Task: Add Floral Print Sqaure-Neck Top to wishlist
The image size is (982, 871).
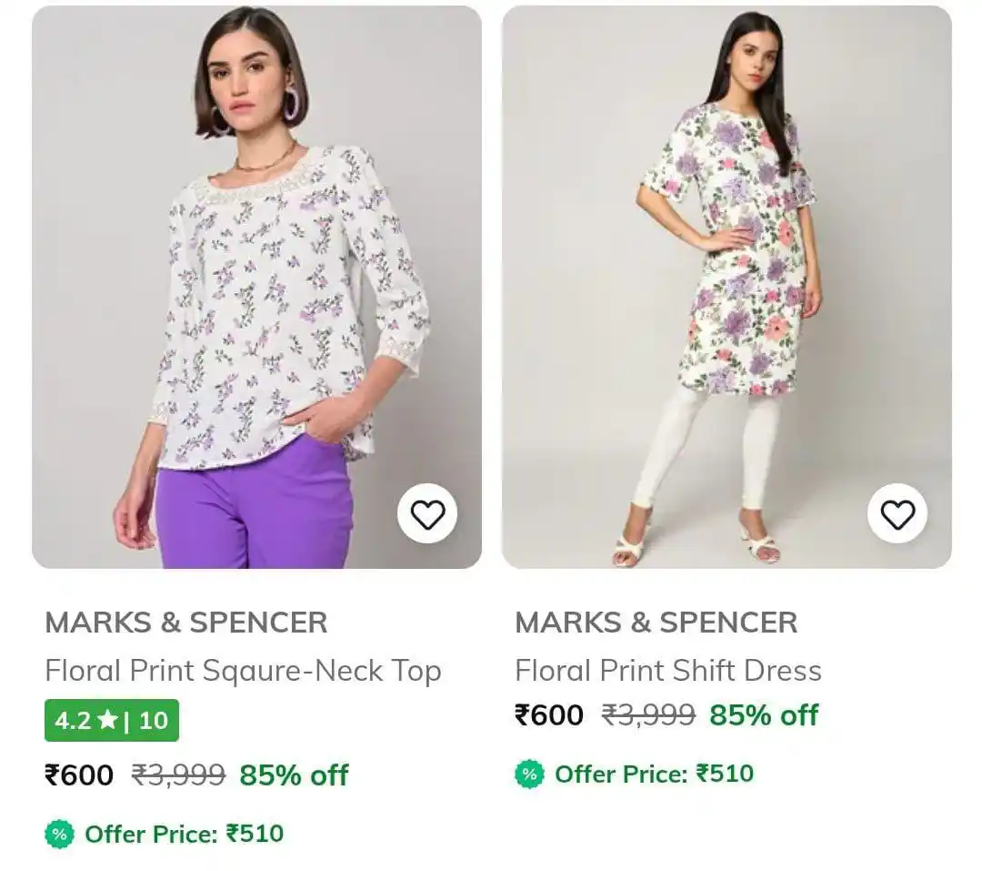Action: click(426, 513)
